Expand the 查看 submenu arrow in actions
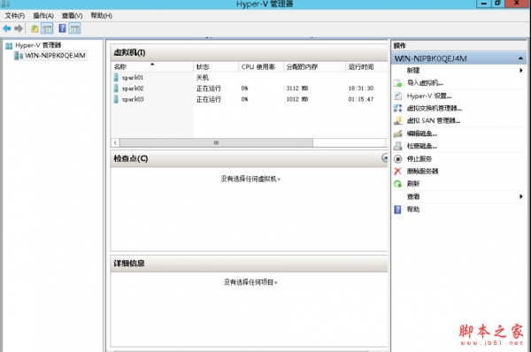This screenshot has height=352, width=531. [x=521, y=196]
